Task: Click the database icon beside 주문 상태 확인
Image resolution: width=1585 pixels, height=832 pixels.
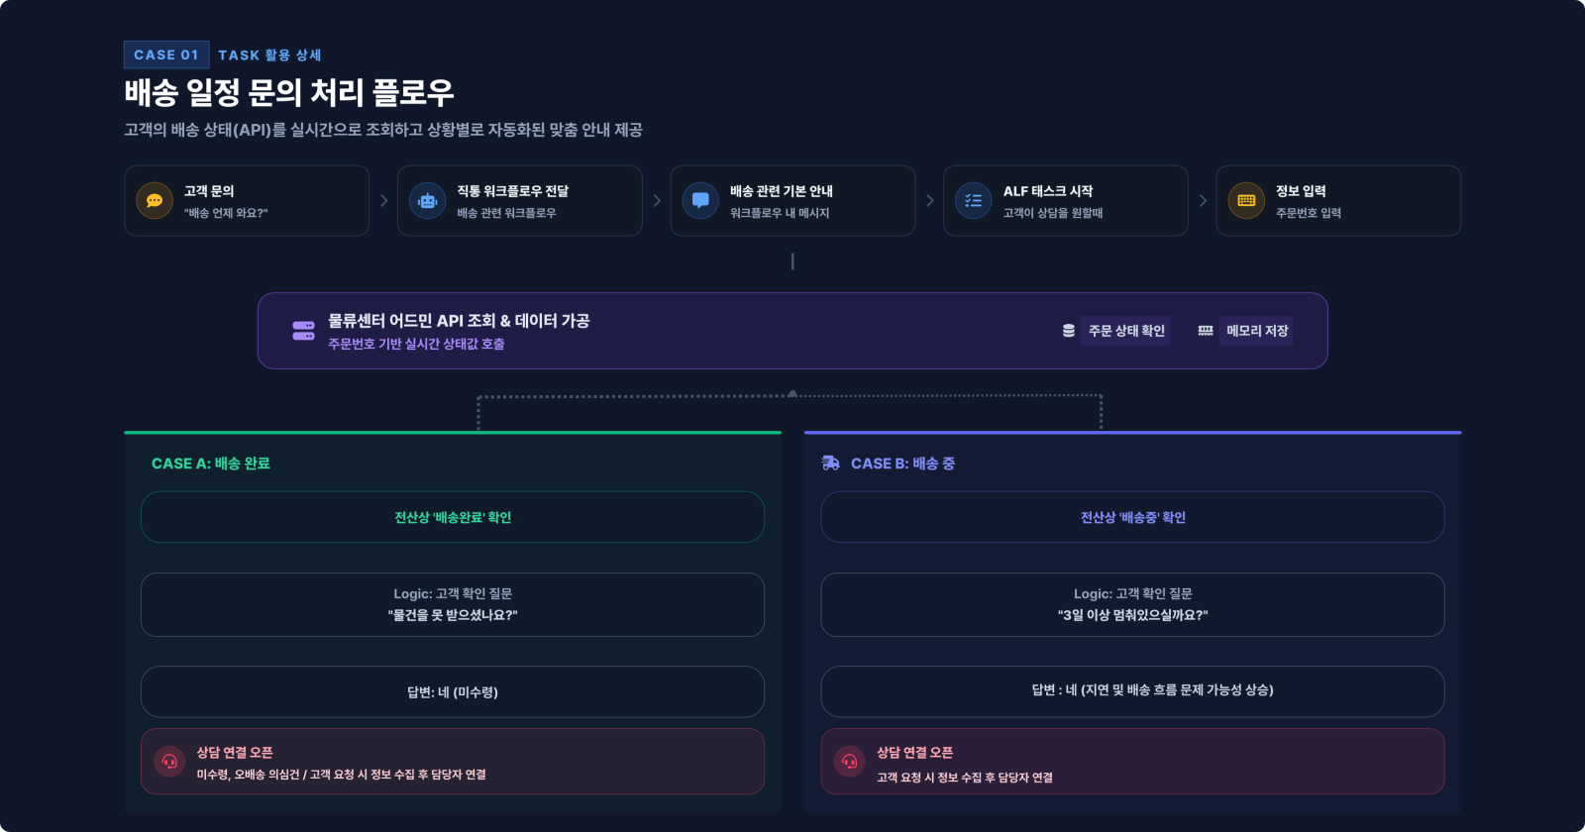Action: [x=1068, y=331]
